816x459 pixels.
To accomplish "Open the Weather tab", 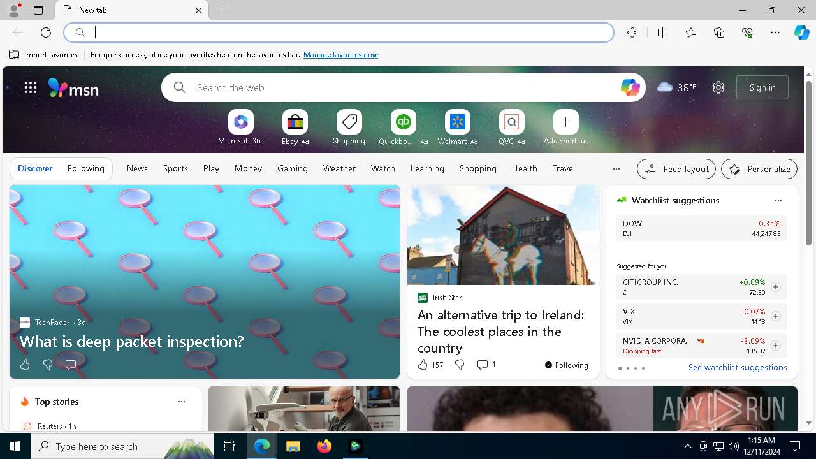I will point(339,168).
